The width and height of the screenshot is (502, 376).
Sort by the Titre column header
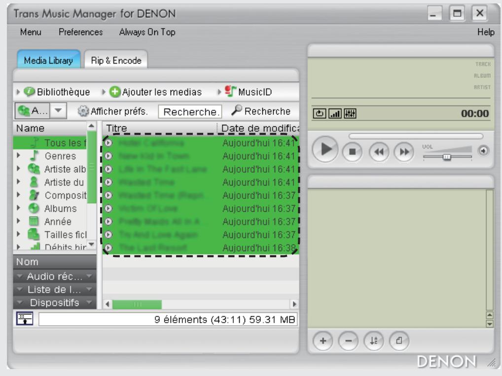click(x=160, y=128)
